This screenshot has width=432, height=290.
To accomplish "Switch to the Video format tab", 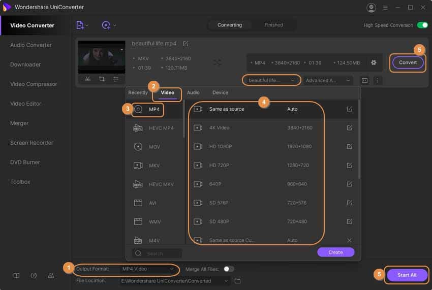I will coord(168,93).
